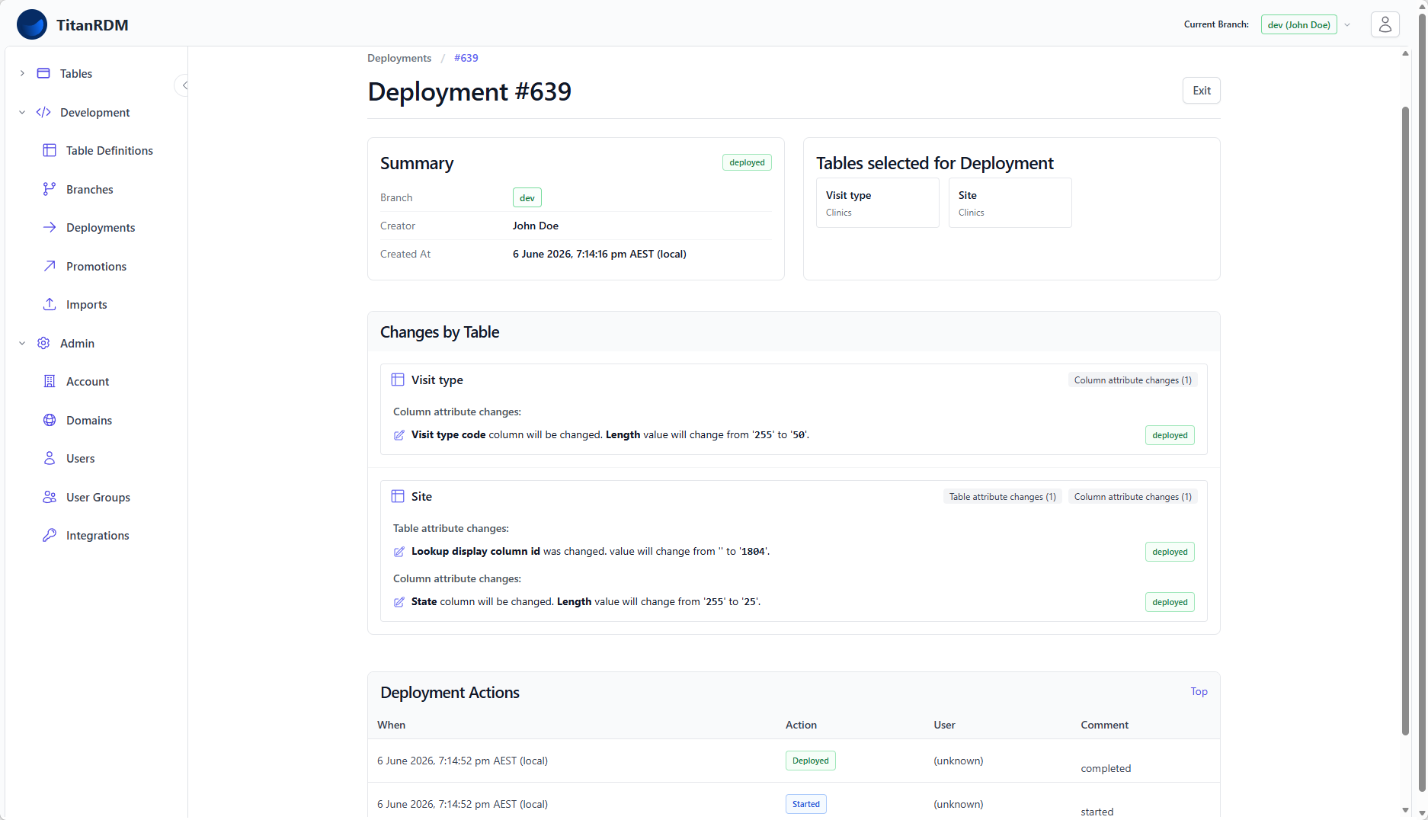
Task: Click the Summary deployed status badge
Action: point(747,162)
